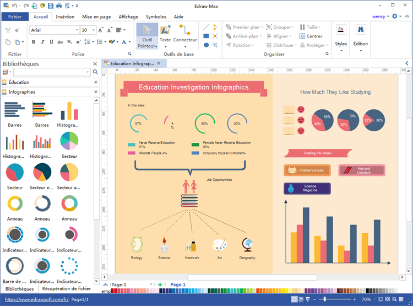The image size is (413, 306).
Task: Toggle subscript formatting
Action: pyautogui.click(x=69, y=42)
